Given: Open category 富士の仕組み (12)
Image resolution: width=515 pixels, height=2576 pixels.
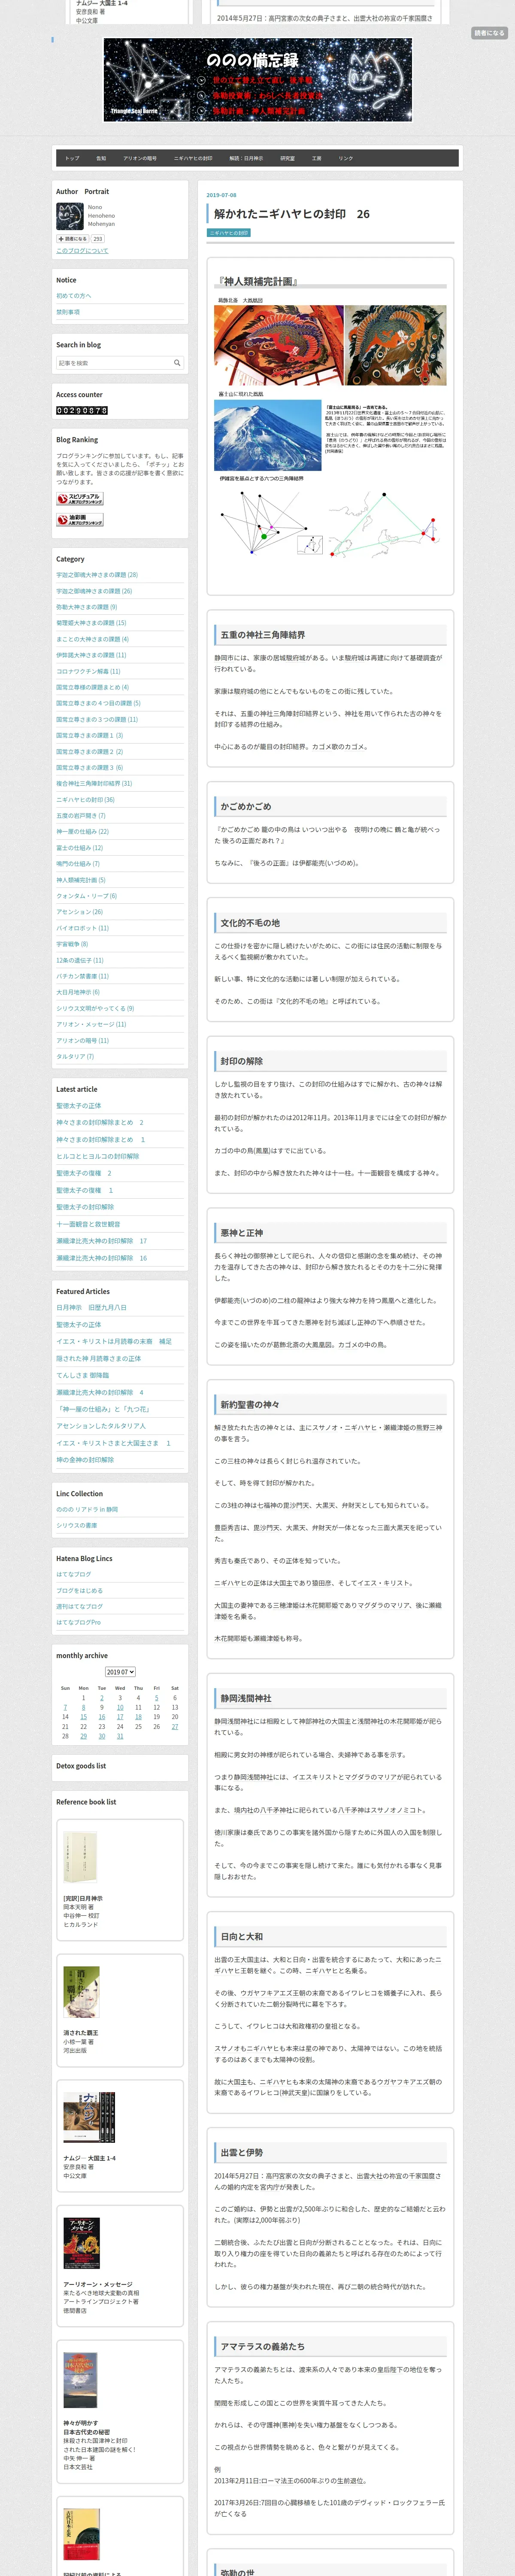Looking at the screenshot, I should click(x=80, y=847).
